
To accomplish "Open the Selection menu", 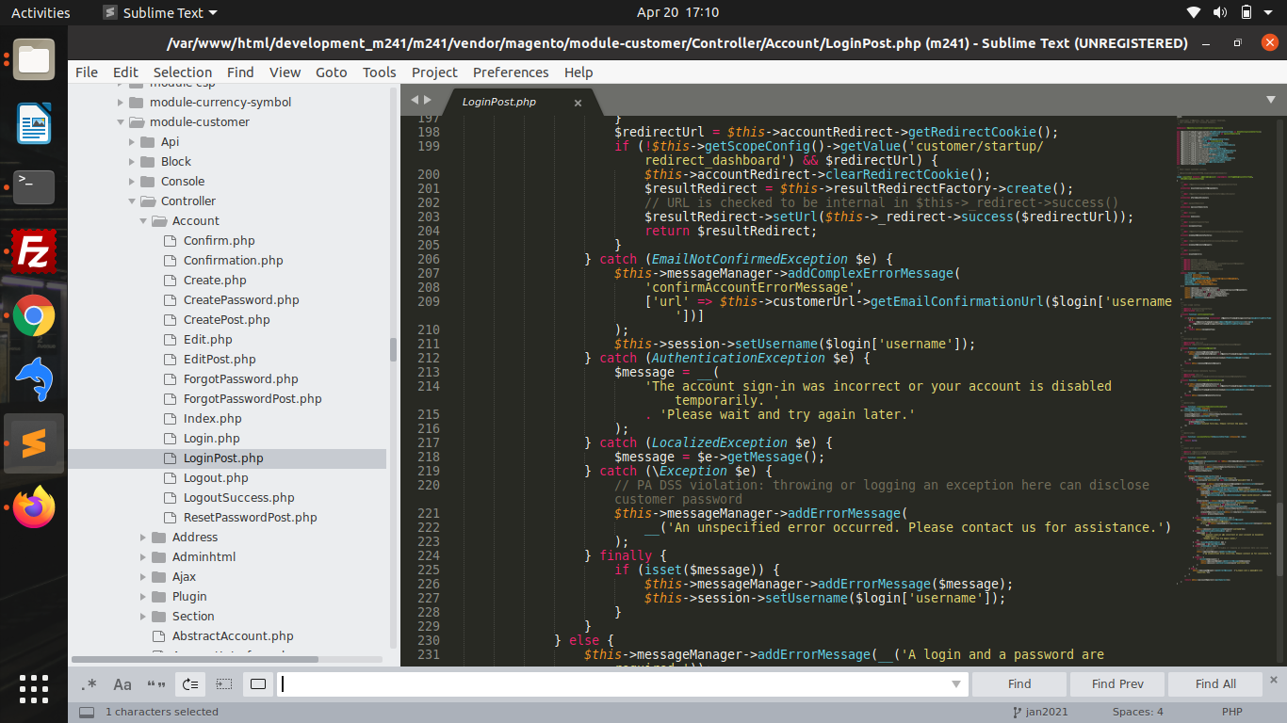I will (x=183, y=72).
